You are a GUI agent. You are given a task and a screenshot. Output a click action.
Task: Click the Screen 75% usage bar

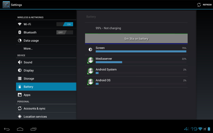pyautogui.click(x=141, y=52)
